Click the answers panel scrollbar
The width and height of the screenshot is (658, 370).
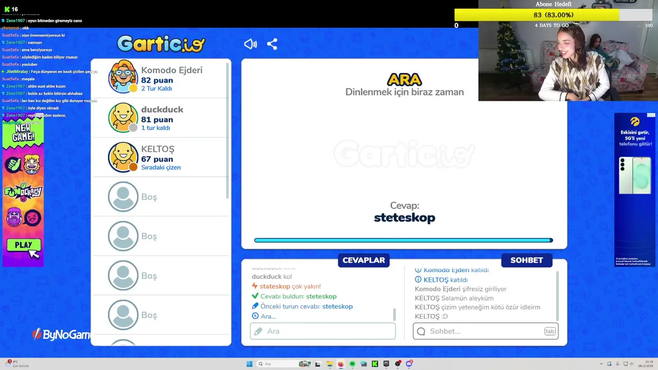395,314
